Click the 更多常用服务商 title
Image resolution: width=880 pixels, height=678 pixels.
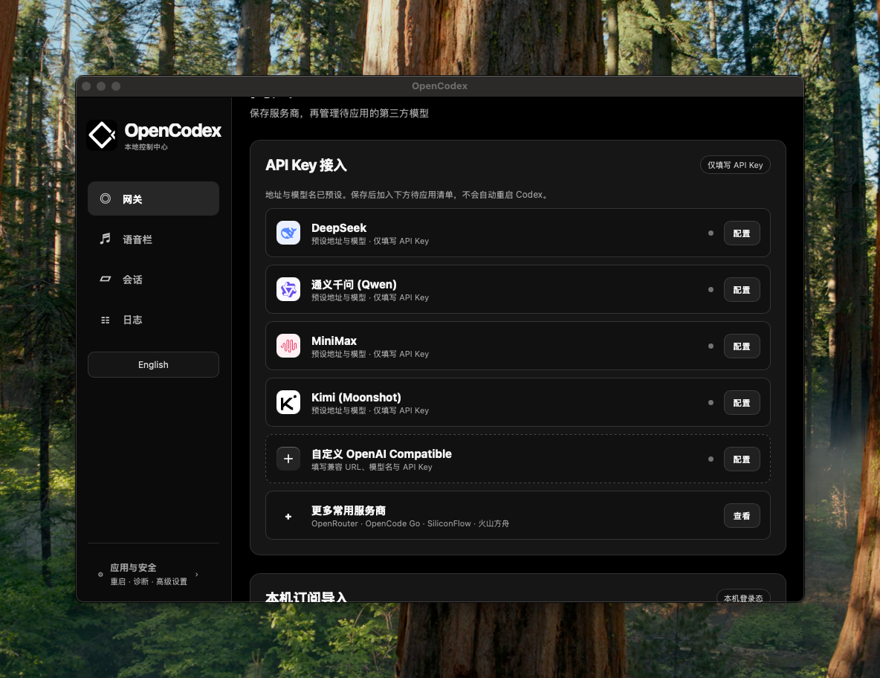[349, 510]
